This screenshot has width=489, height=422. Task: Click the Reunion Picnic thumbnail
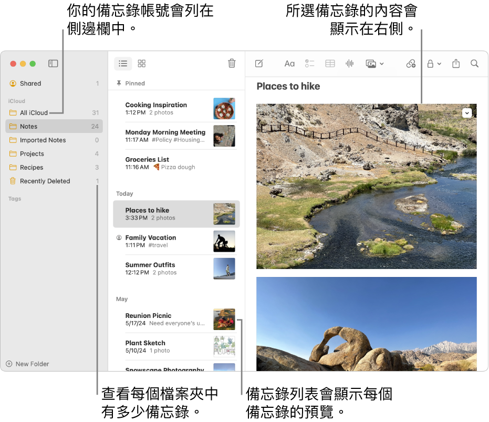coord(224,320)
